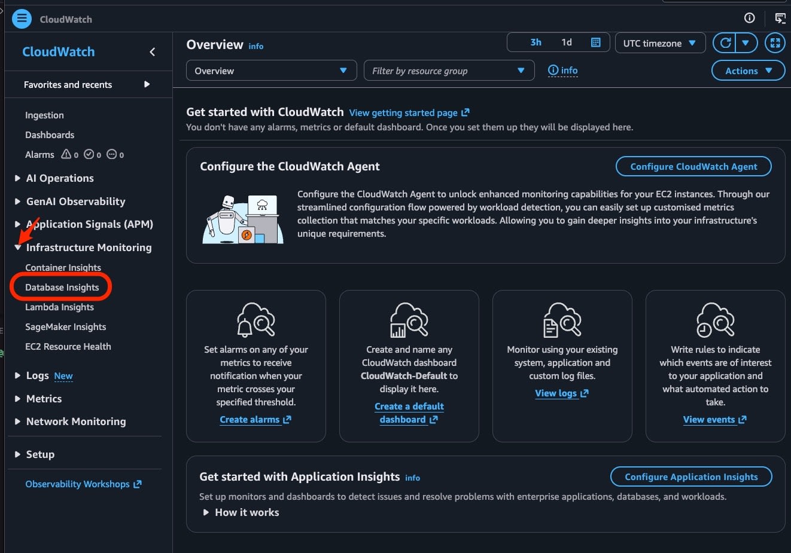
Task: Open Ingestion in the sidebar
Action: pos(44,115)
